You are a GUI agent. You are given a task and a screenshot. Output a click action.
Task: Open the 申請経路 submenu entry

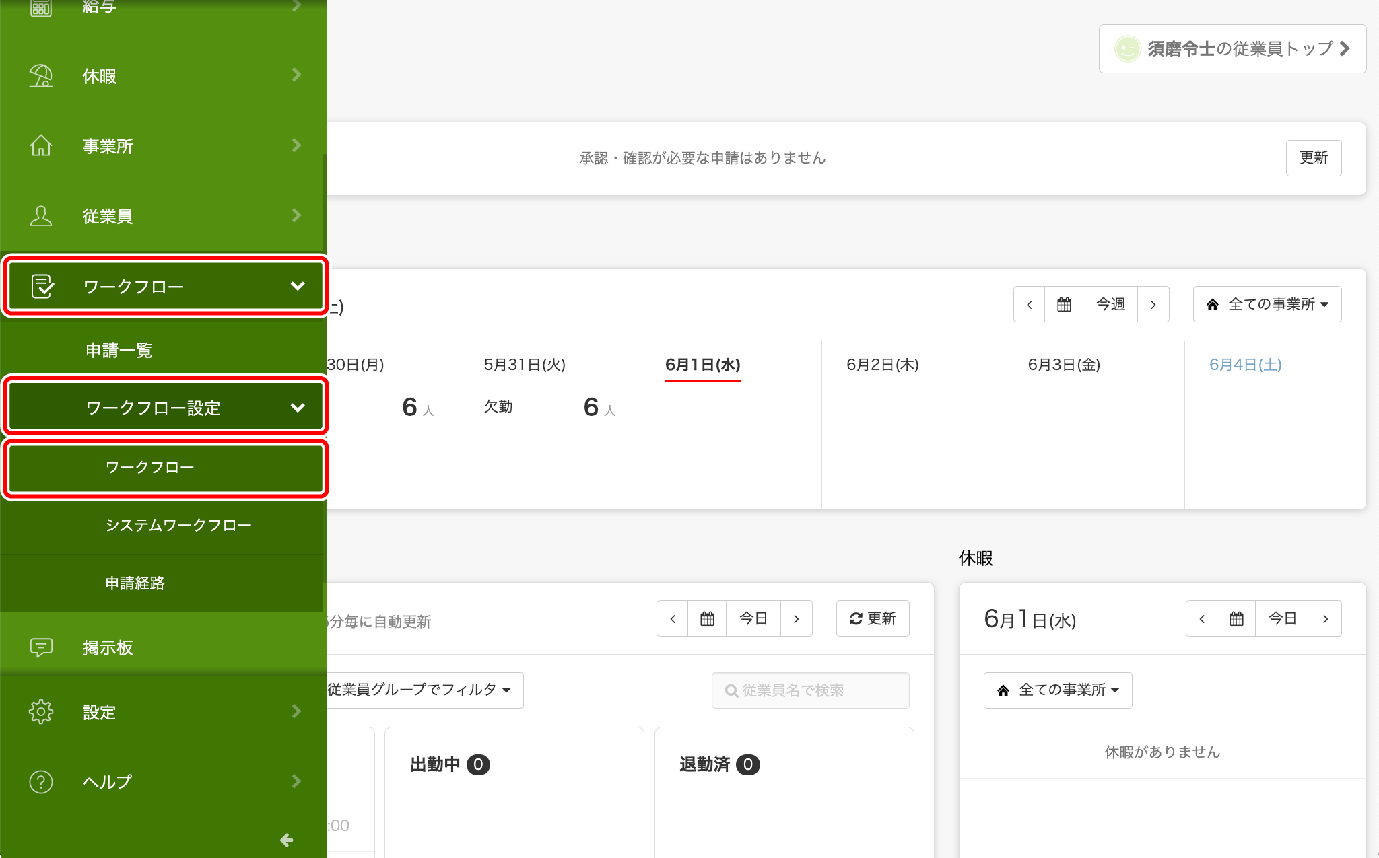pyautogui.click(x=162, y=583)
